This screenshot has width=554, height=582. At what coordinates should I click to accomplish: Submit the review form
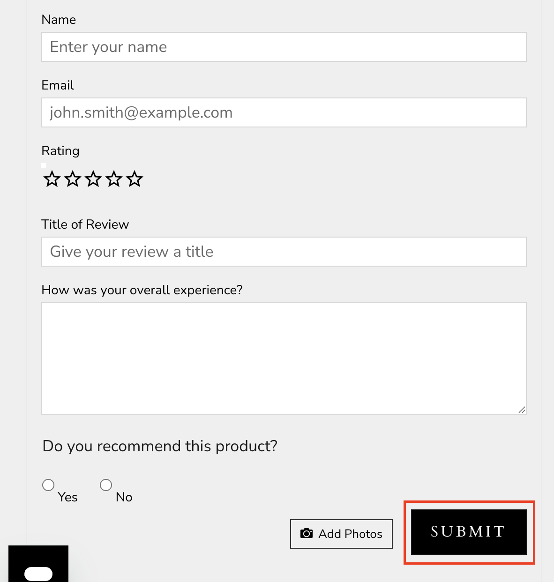click(469, 532)
